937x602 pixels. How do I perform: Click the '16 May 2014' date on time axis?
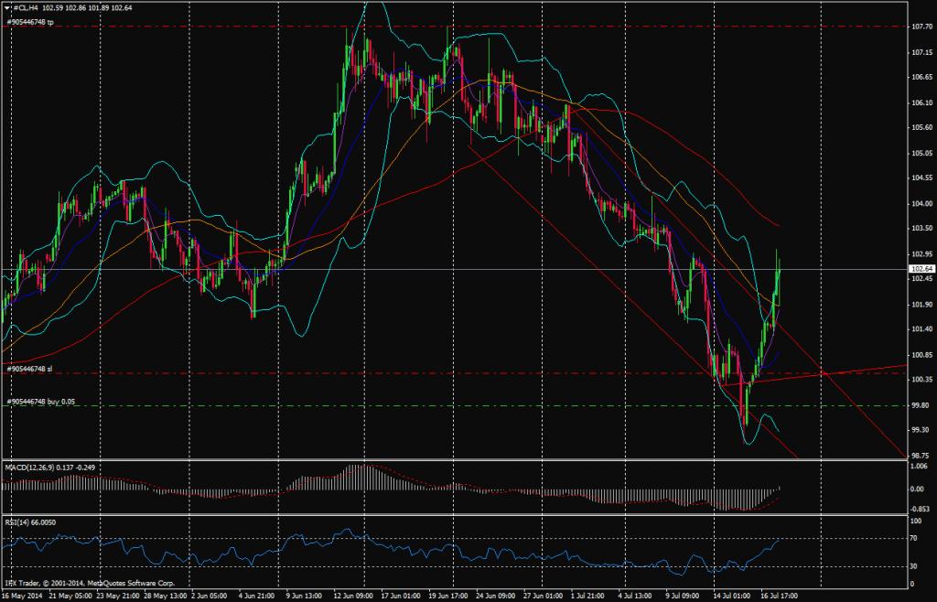[21, 596]
